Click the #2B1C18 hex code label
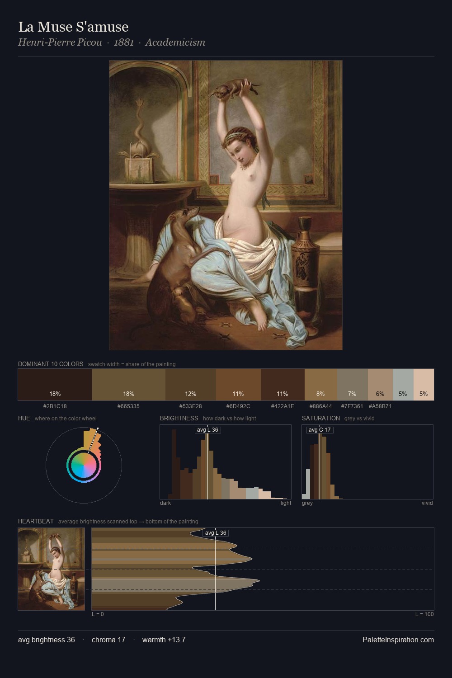Screen dimensions: 452x678 pyautogui.click(x=55, y=406)
